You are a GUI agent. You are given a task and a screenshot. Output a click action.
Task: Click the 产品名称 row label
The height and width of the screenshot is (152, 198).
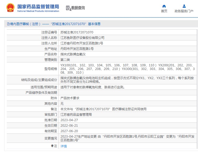point(51,54)
